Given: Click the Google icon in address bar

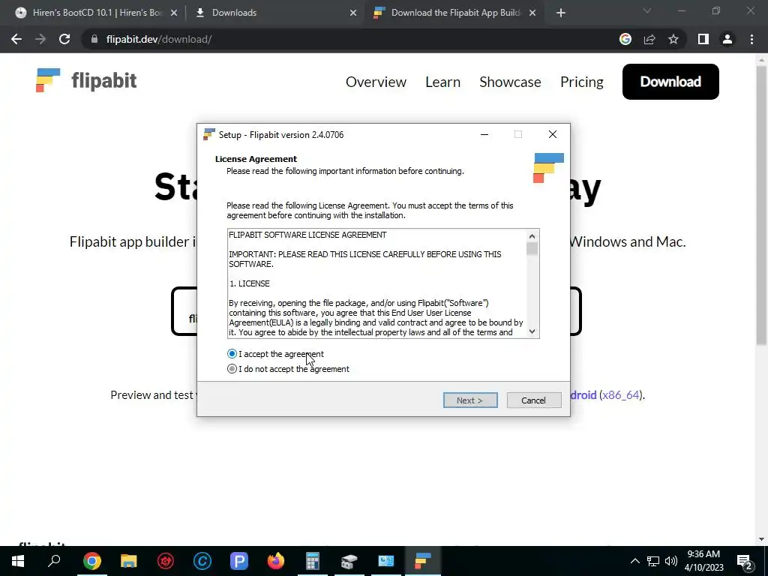Looking at the screenshot, I should pos(625,39).
